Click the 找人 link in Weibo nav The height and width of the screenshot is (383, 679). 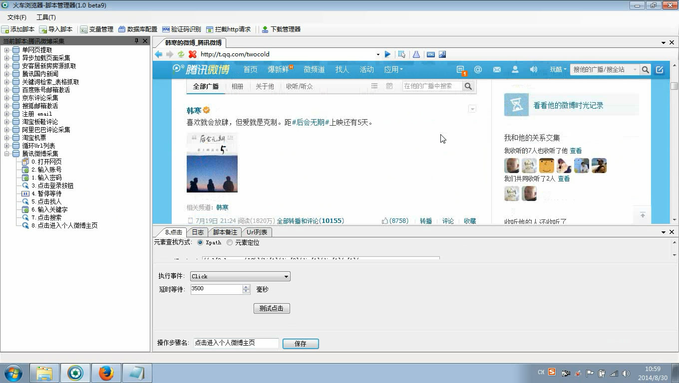click(342, 70)
